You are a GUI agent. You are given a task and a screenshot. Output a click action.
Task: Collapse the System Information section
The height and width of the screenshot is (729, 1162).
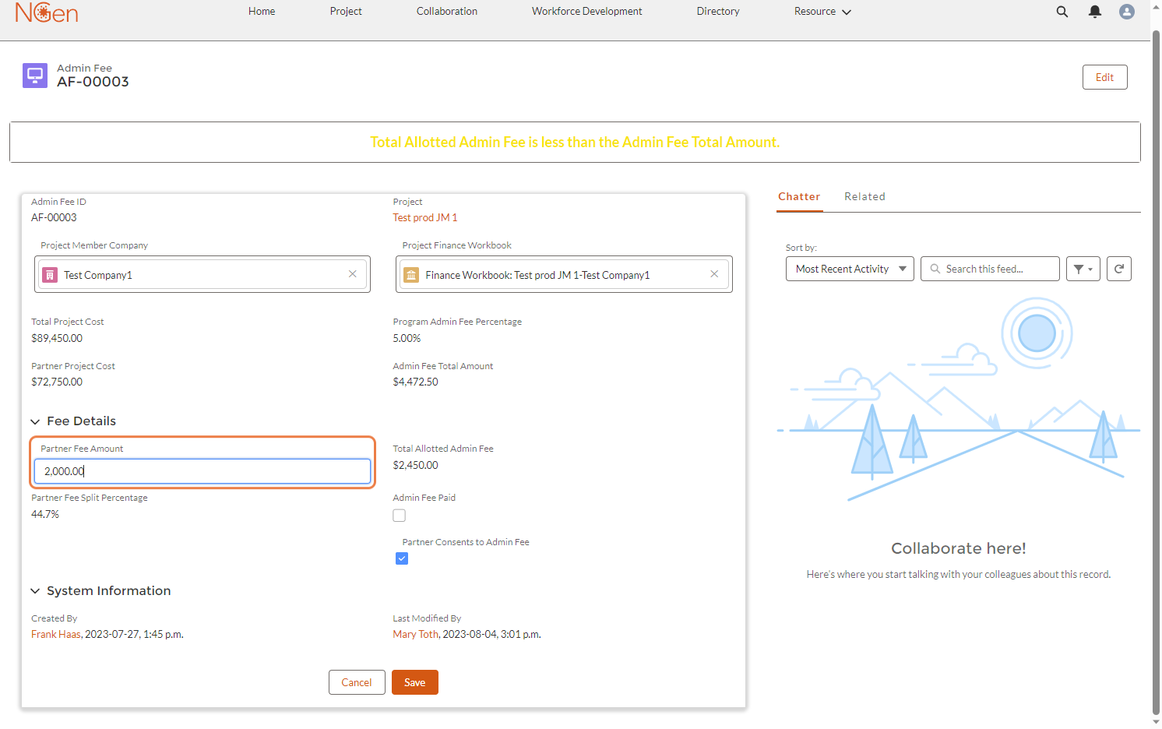[x=35, y=591]
